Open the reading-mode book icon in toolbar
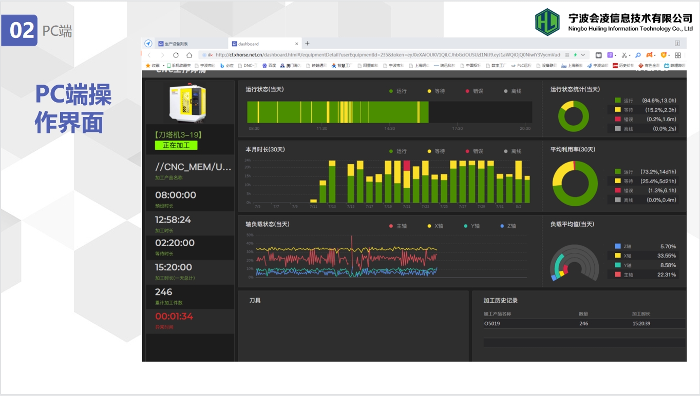The width and height of the screenshot is (700, 396). click(x=599, y=55)
